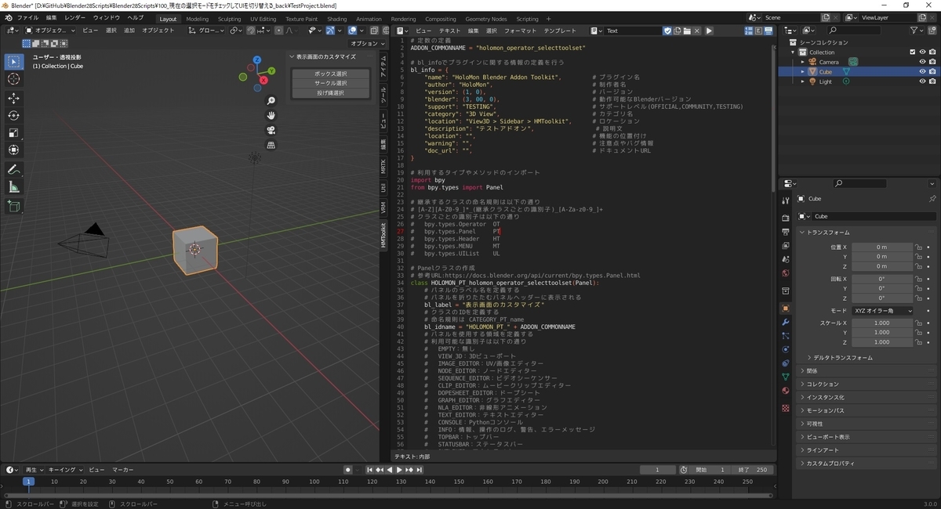
Task: Select the Measure tool
Action: coord(14,186)
